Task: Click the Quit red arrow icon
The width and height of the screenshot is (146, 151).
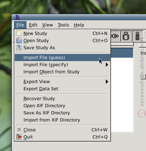Action: (19, 137)
